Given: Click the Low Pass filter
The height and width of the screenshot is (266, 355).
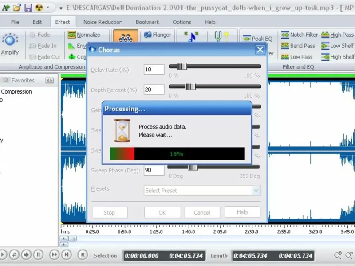Looking at the screenshot, I should tap(296, 57).
